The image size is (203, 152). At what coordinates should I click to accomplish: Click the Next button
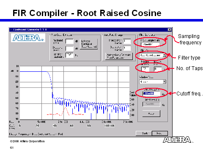coord(160,133)
